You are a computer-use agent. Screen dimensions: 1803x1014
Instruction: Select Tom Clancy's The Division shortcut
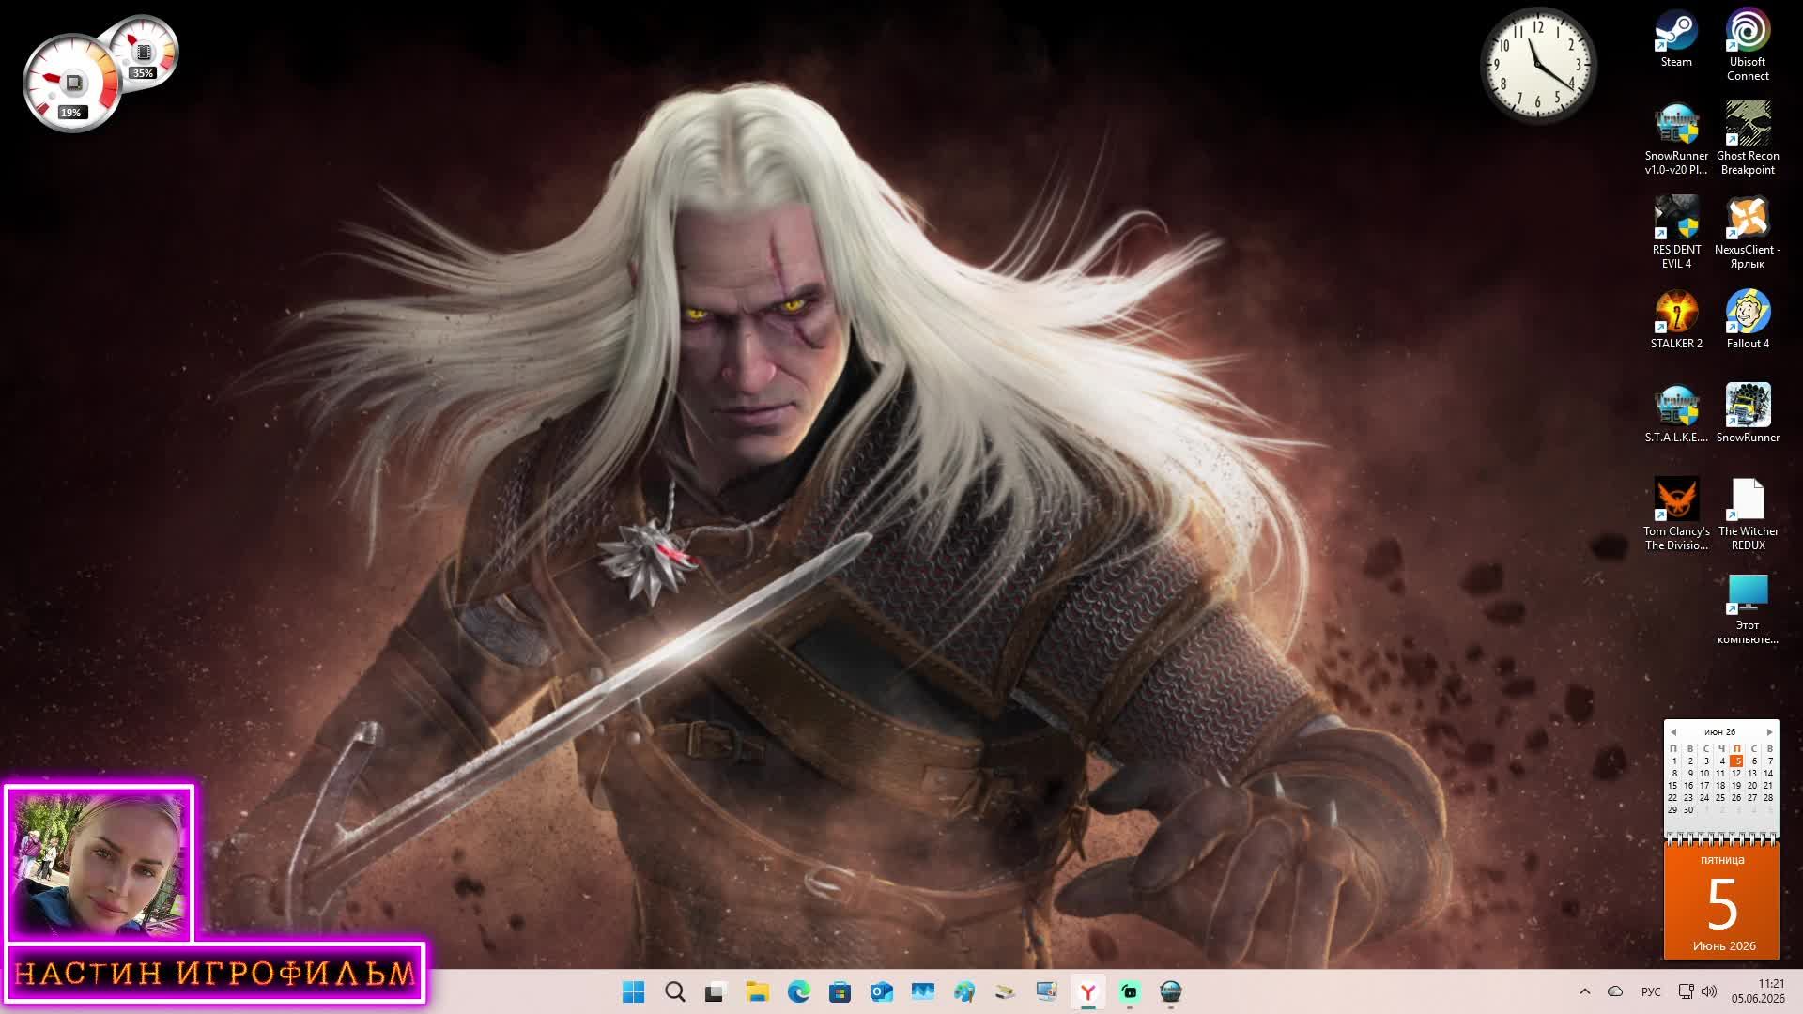(x=1676, y=515)
